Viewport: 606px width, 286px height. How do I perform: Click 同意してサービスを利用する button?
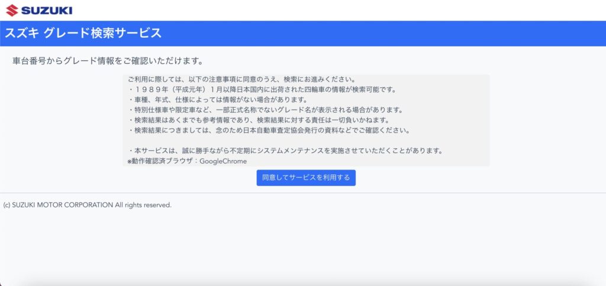(x=306, y=177)
